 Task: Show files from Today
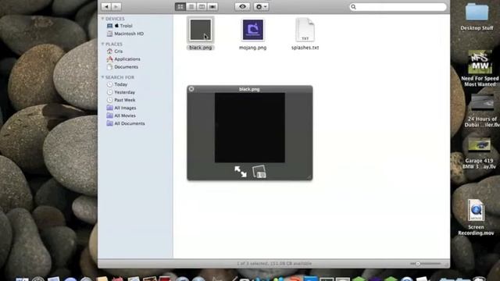(117, 84)
